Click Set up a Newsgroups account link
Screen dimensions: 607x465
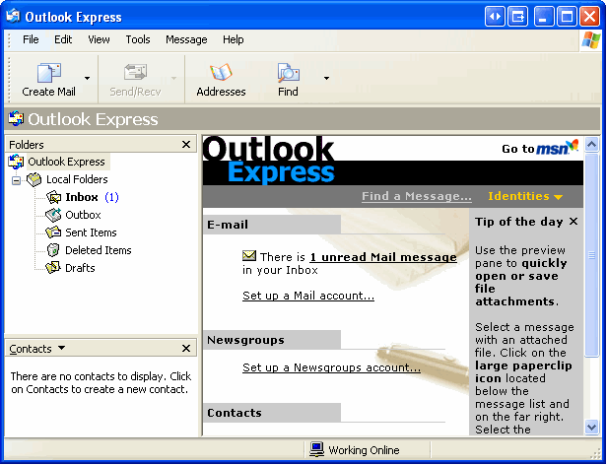coord(331,367)
